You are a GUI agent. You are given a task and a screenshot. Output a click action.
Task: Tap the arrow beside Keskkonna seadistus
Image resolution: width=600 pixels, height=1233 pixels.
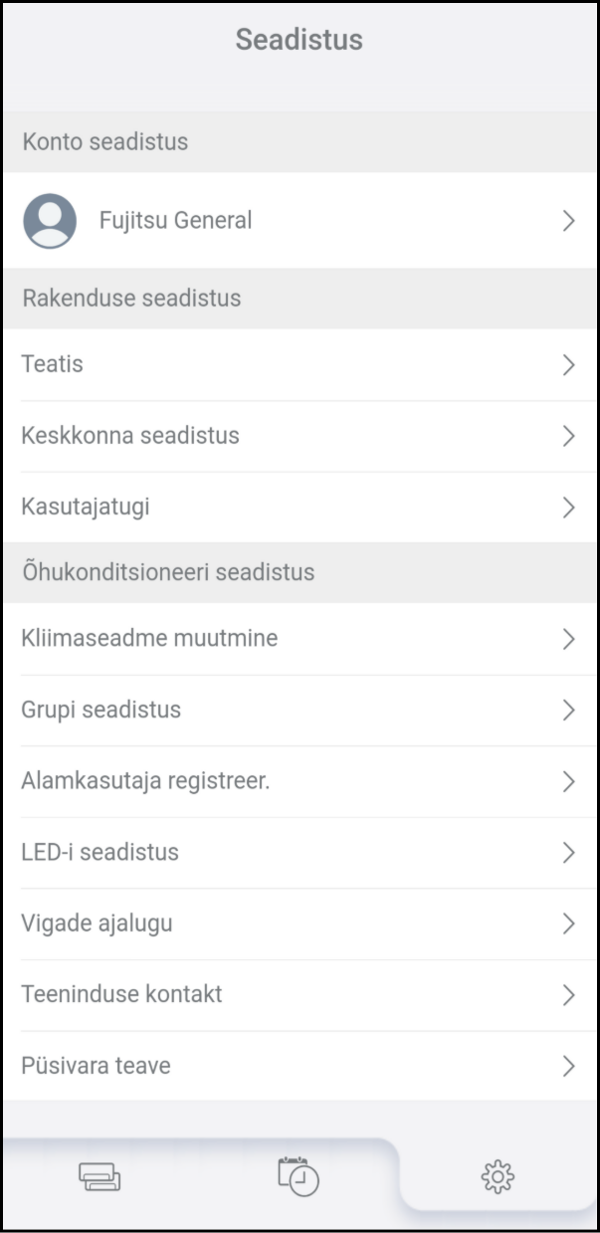coord(568,436)
